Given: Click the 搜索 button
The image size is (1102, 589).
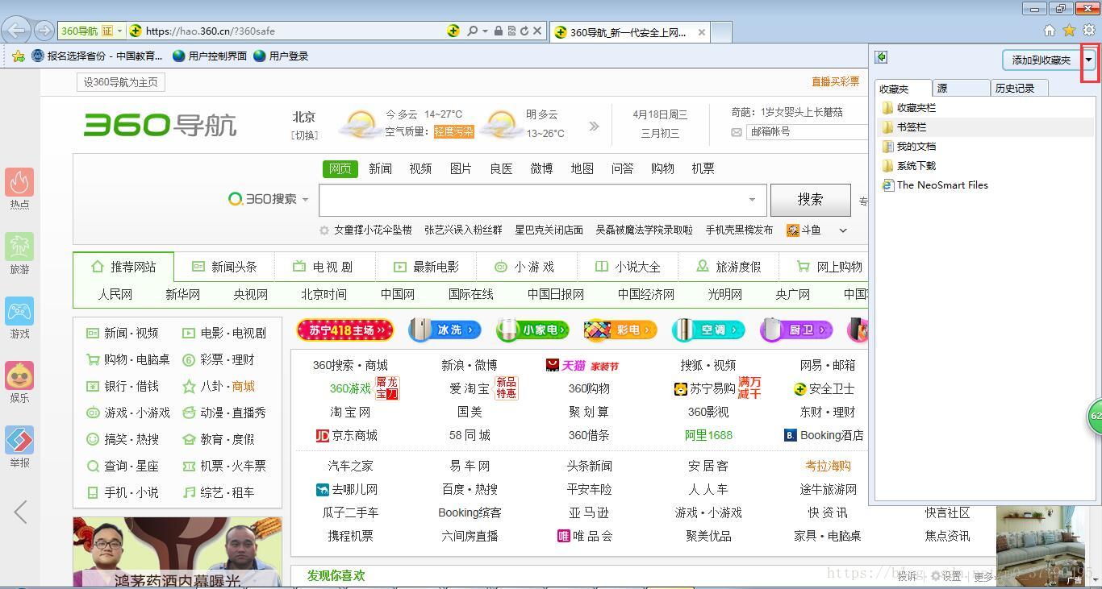Looking at the screenshot, I should 810,200.
